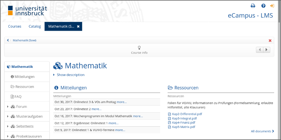The image size is (281, 140).
Task: Click more link for Ergebnisse Onlinetest 1
Action: click(x=114, y=123)
